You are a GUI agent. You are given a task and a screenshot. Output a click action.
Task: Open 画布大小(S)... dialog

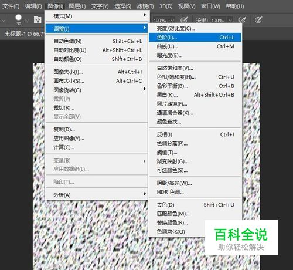(96, 81)
